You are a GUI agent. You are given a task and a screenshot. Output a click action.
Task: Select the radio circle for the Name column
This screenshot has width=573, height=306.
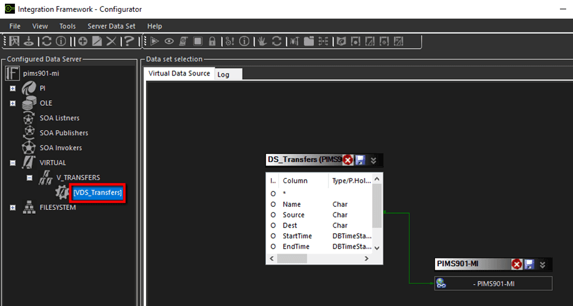pos(273,204)
